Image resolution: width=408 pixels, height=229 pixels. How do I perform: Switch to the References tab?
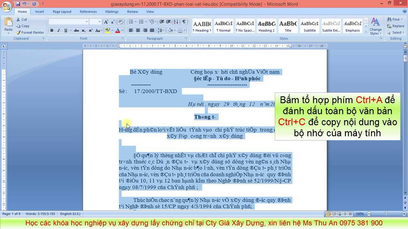coord(88,12)
